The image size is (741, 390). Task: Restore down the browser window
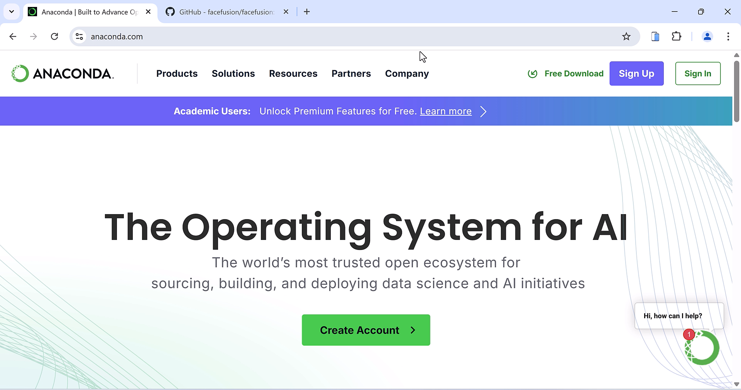pyautogui.click(x=701, y=12)
